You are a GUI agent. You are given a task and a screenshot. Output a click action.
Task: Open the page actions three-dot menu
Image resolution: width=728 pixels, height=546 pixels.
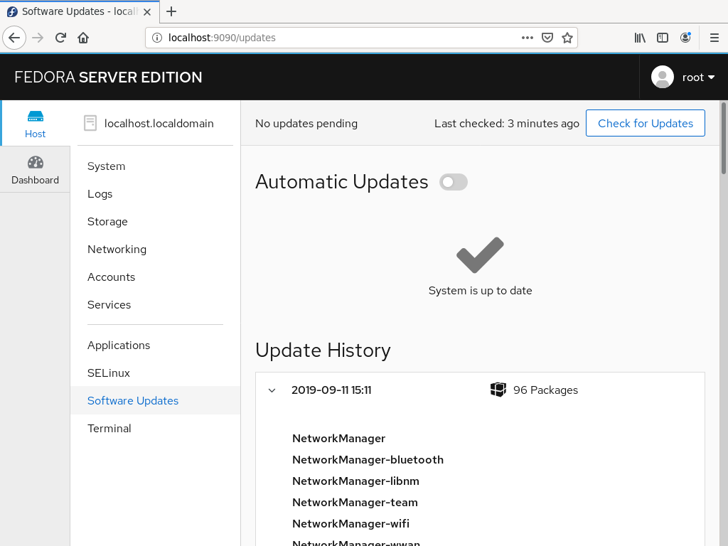[x=527, y=38]
